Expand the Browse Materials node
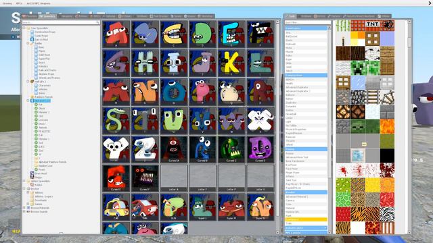The image size is (433, 243). [x=24, y=208]
